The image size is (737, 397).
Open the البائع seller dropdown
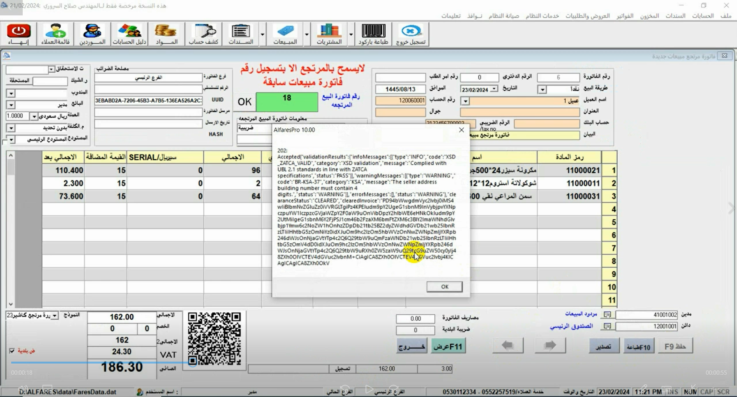tap(11, 105)
